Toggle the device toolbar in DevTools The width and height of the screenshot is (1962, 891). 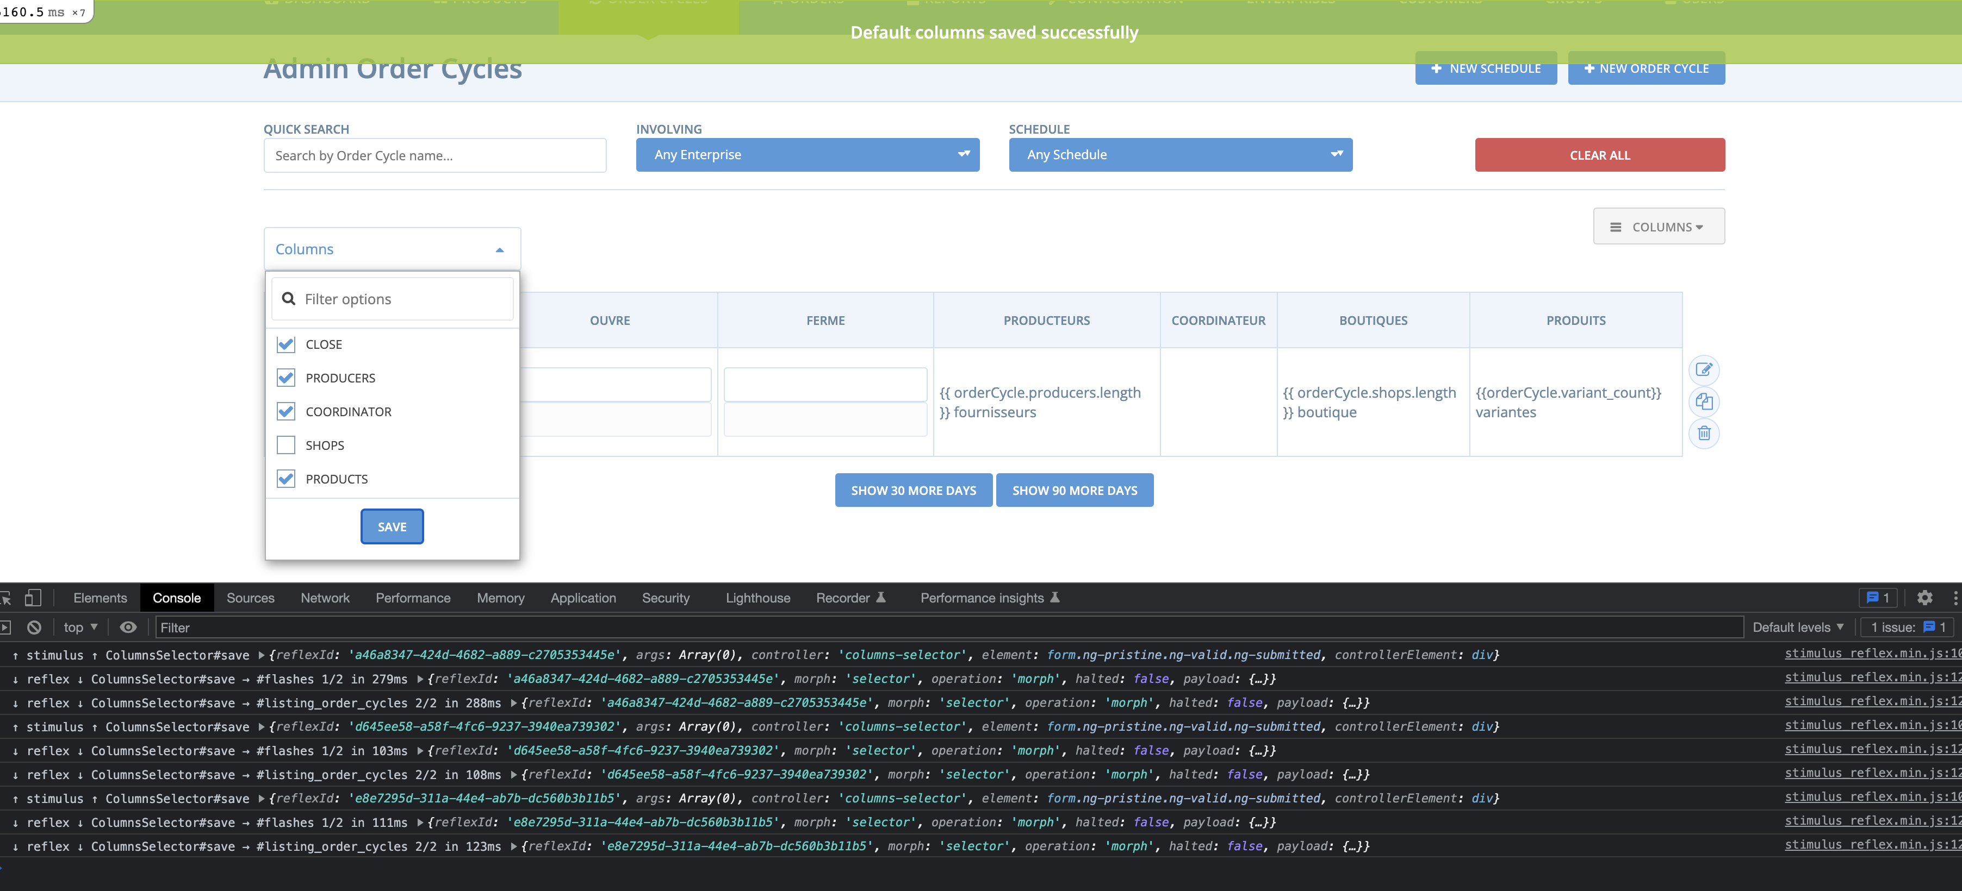34,597
